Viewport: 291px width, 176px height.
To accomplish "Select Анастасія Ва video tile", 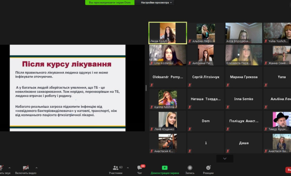I will pos(277,143).
